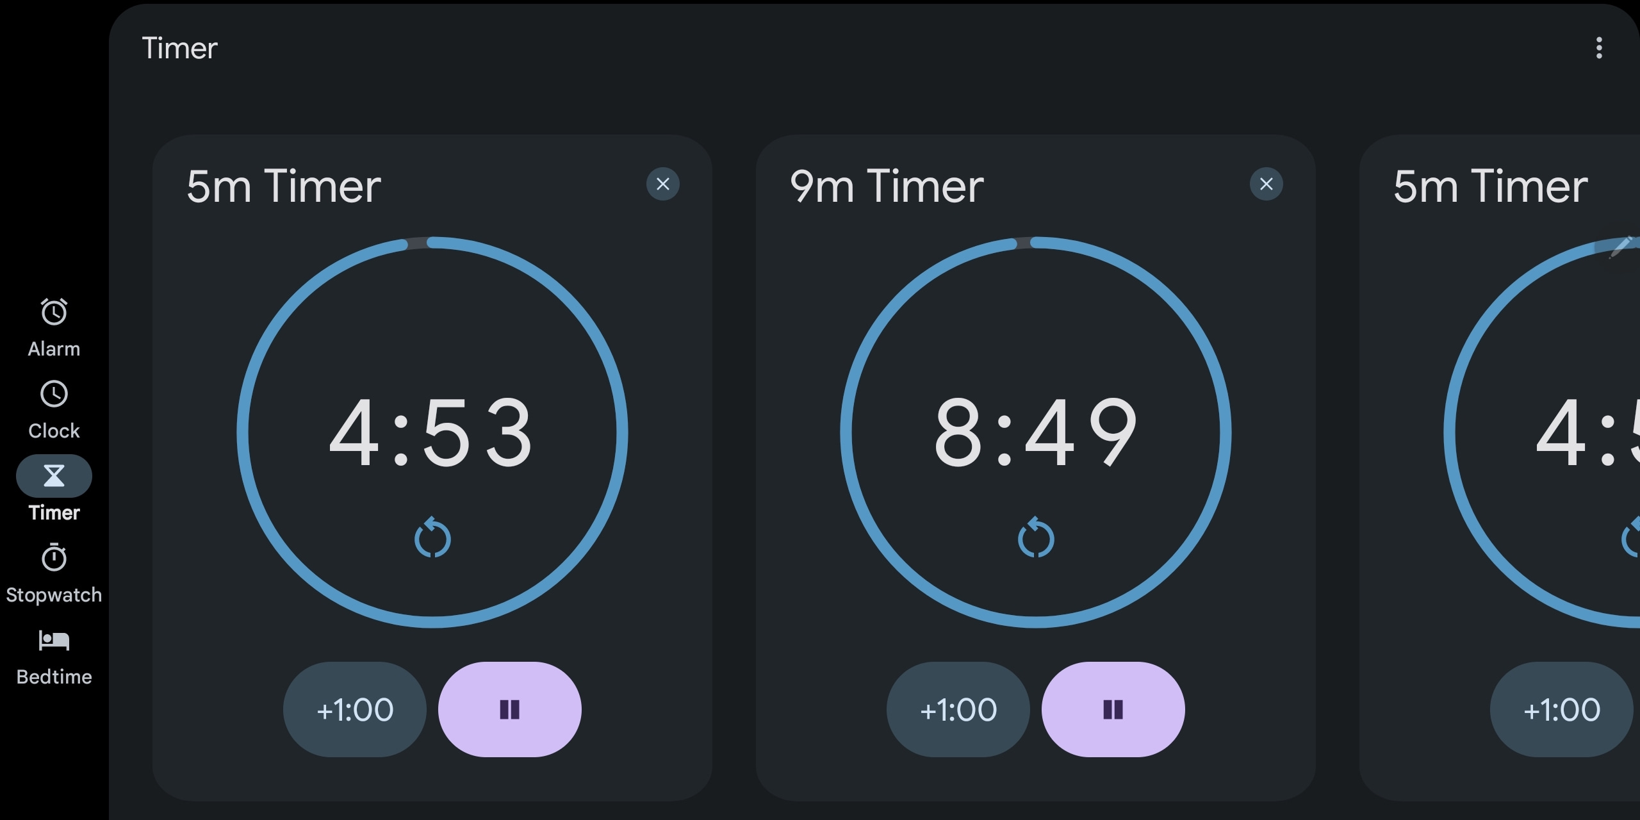Switch to the Clock view
The height and width of the screenshot is (820, 1640).
coord(53,408)
